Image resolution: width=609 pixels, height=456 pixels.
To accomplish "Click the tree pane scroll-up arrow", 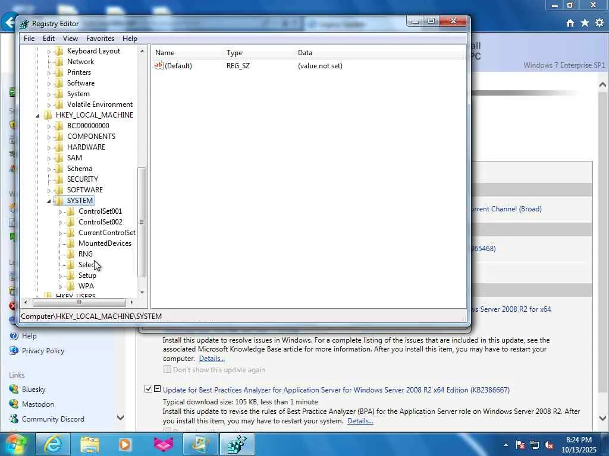I will pyautogui.click(x=142, y=51).
